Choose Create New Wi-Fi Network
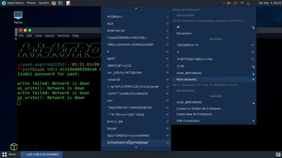The height and width of the screenshot is (158, 282). click(214, 114)
